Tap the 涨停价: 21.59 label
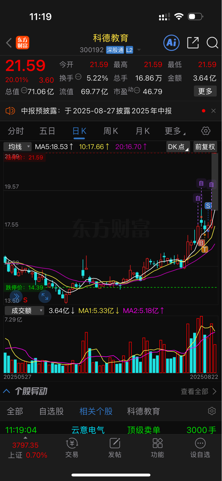 coord(24,157)
